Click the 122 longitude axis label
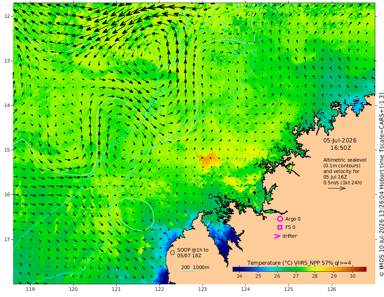This screenshot has height=297, width=384. 159,289
